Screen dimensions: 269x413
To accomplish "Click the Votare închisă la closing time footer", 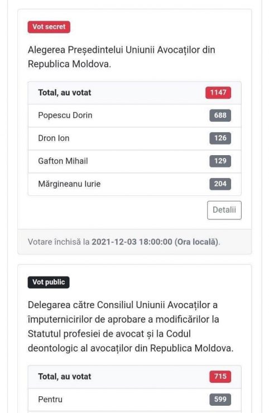I will [124, 242].
